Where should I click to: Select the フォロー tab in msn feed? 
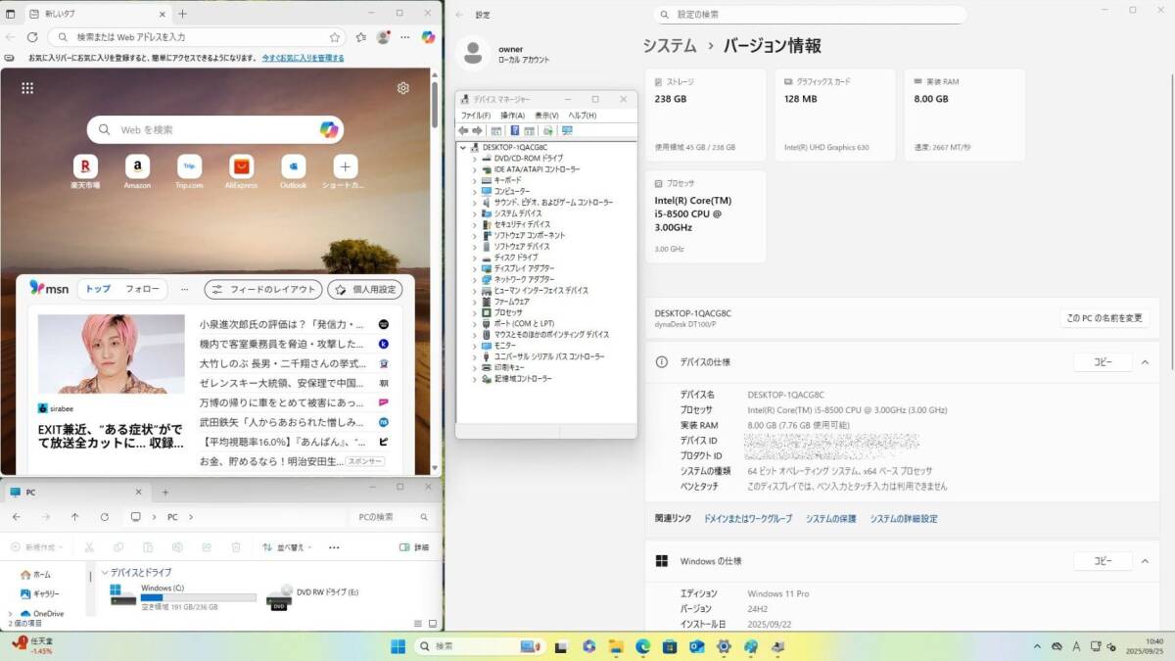tap(142, 289)
